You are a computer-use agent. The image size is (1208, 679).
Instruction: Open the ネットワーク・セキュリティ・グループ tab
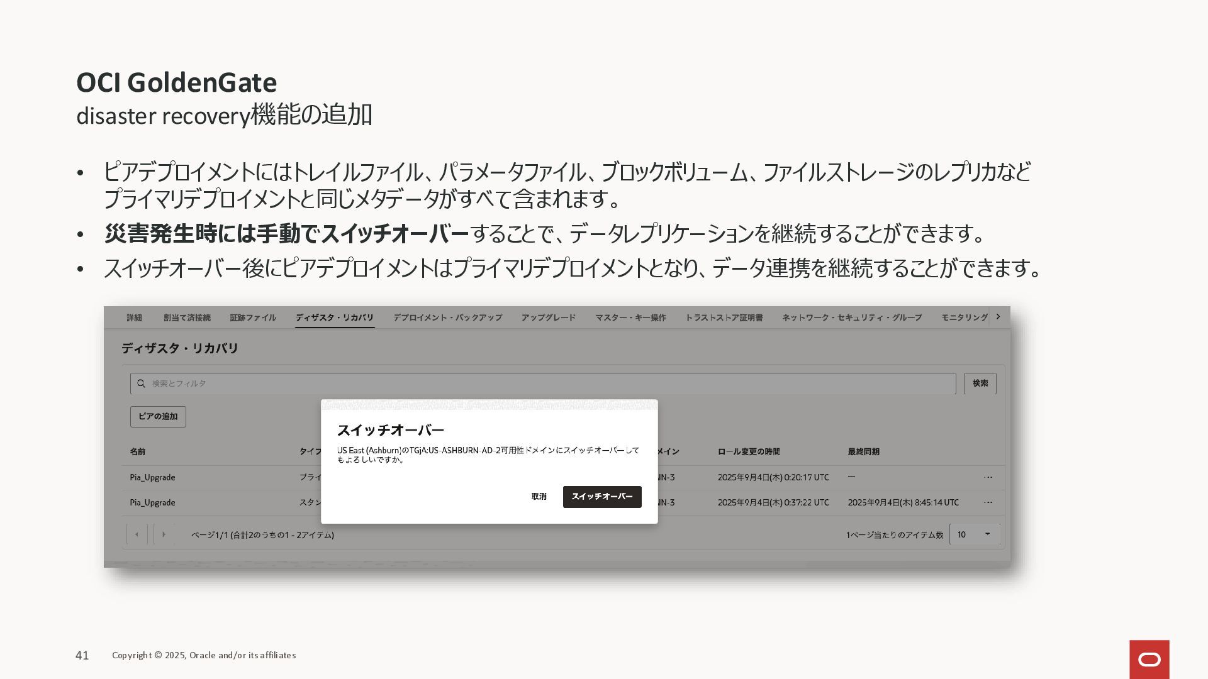852,317
